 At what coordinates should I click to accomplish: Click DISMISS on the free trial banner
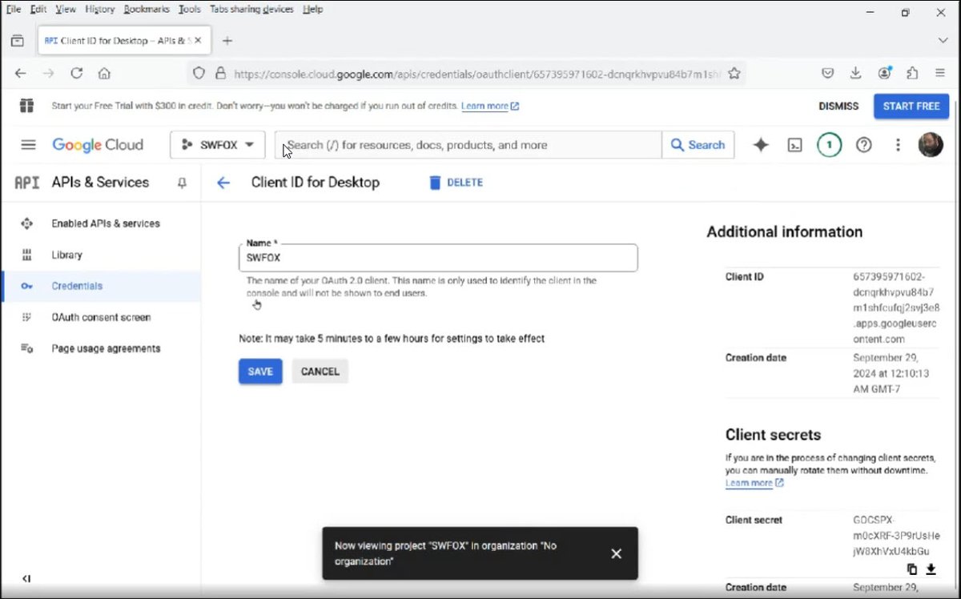click(x=838, y=106)
